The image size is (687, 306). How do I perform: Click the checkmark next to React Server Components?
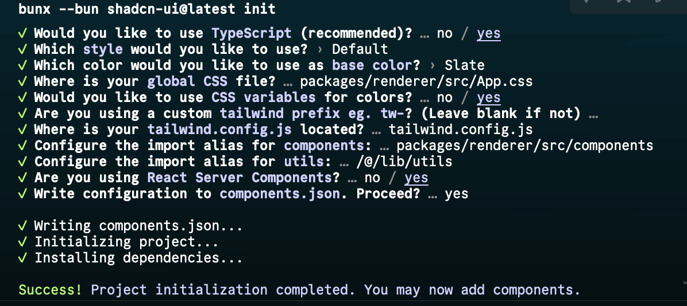(23, 178)
